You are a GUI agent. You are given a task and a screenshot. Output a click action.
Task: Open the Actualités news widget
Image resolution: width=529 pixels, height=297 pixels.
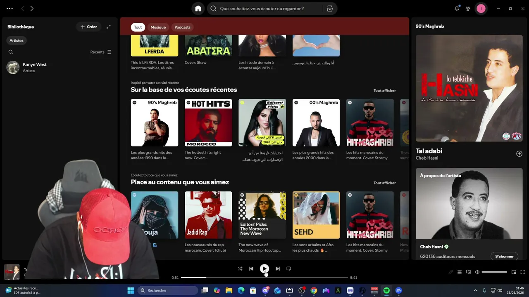point(23,290)
